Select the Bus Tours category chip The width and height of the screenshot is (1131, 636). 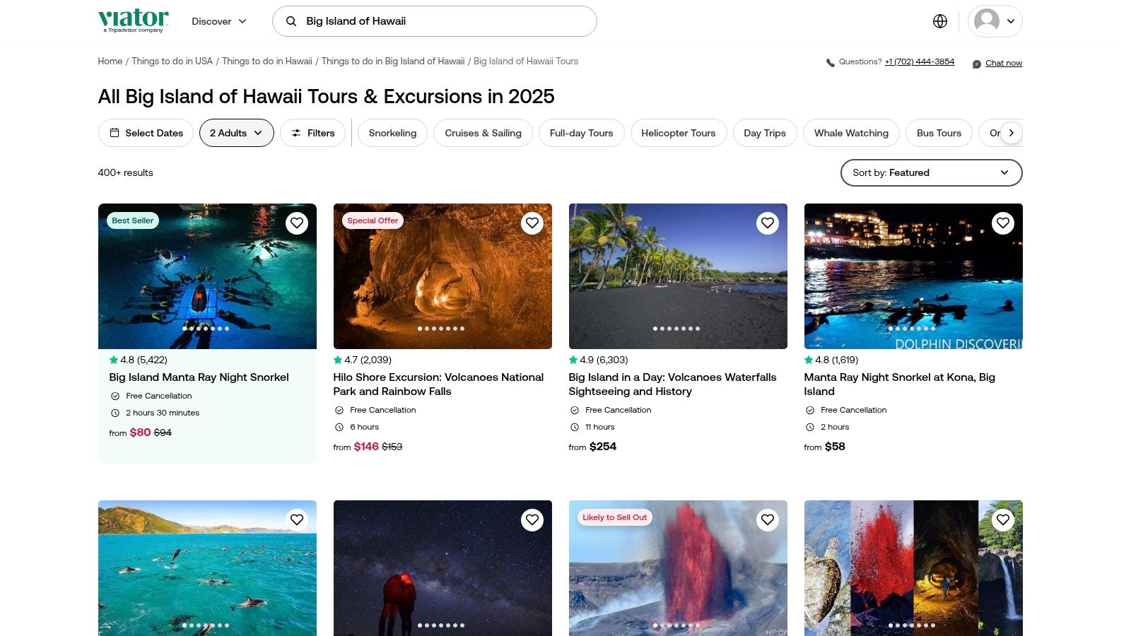(939, 133)
